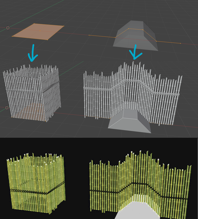Click the orange plane's center origin dot

point(40,31)
